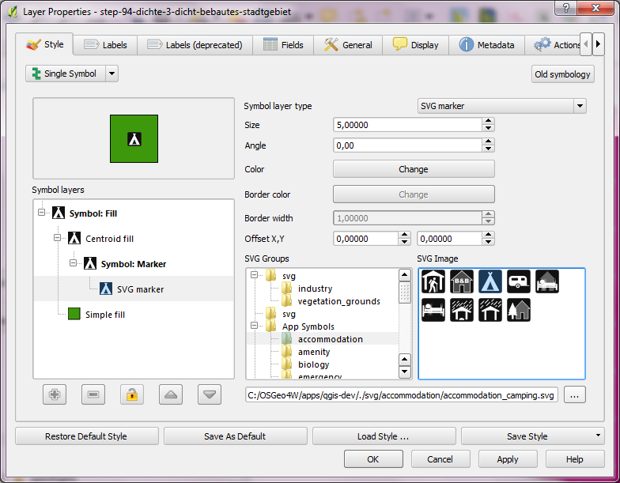Select the caravan SVG image
Viewport: 620px width, 483px height.
pos(518,282)
